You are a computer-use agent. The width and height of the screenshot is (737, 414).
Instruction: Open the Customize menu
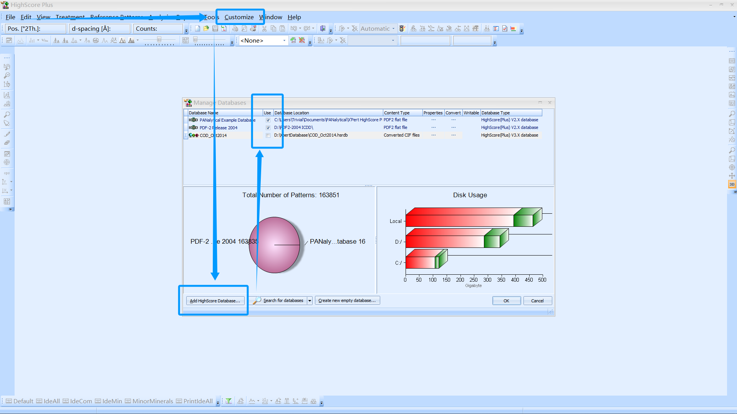(239, 17)
